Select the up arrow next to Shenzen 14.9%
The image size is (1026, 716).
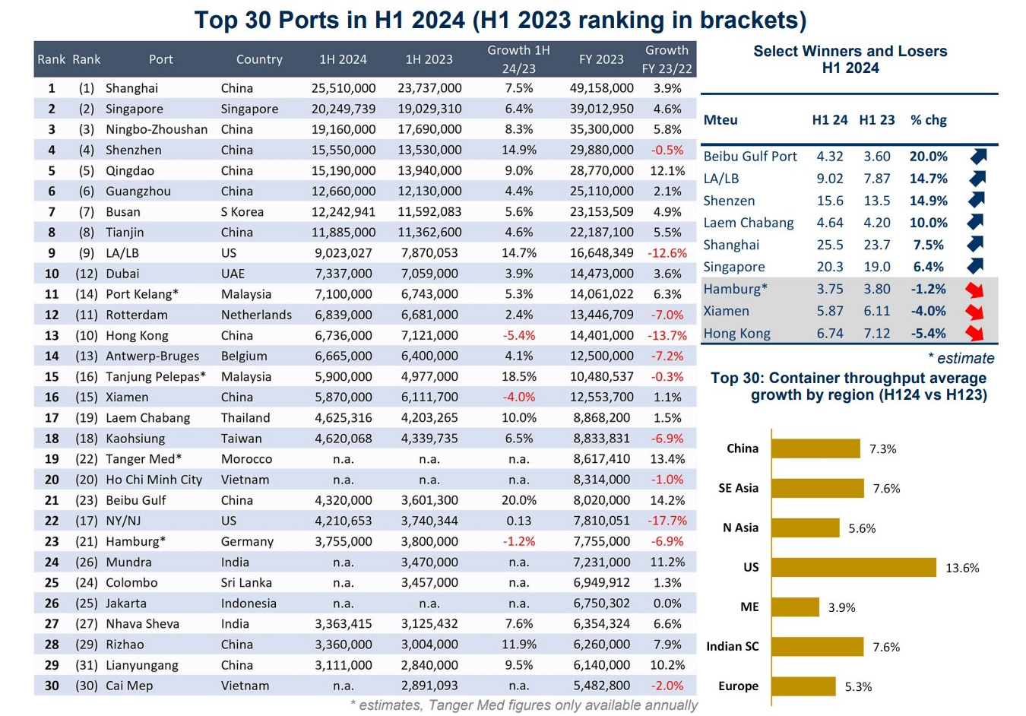click(977, 201)
